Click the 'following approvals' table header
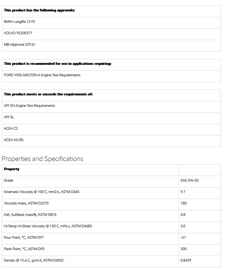Screen dimensions: 225x270 click(x=39, y=10)
